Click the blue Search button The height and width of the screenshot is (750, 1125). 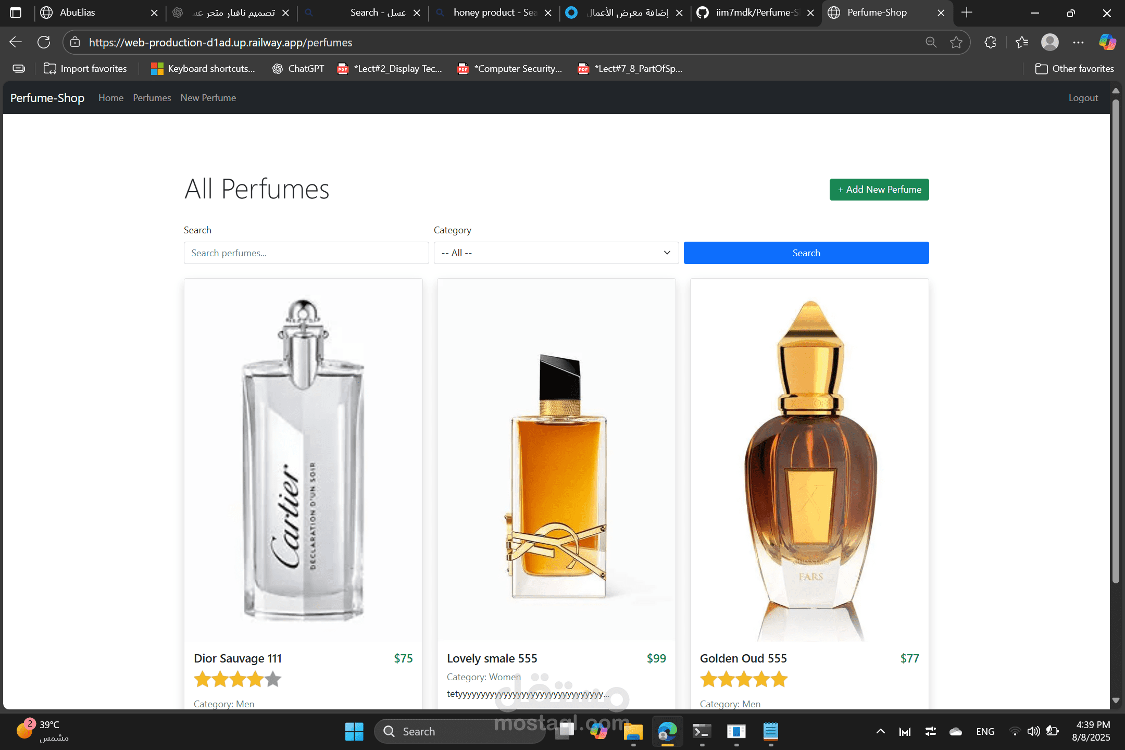806,253
